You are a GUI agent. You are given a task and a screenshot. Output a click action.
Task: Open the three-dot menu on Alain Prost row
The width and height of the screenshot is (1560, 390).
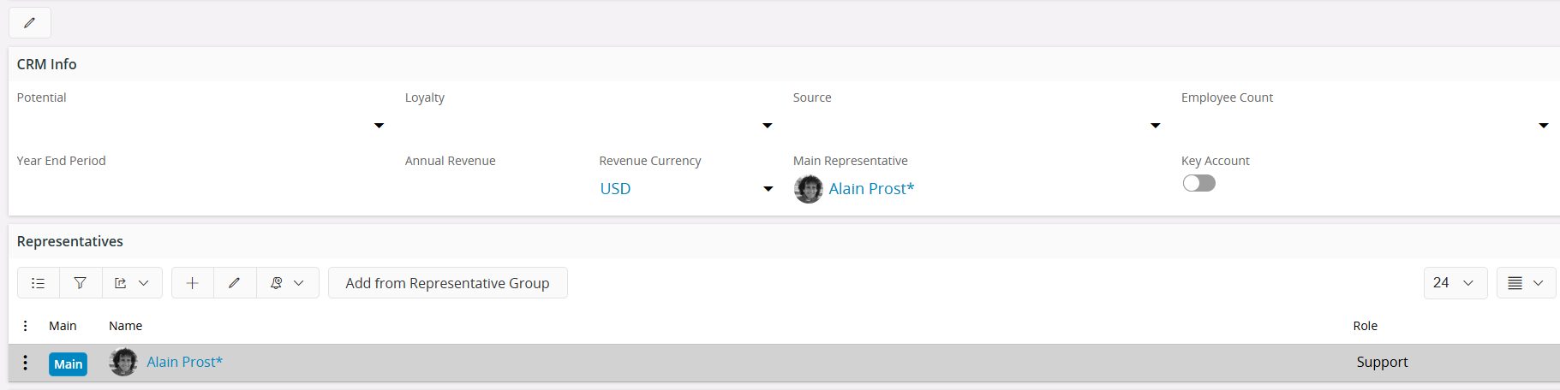(26, 363)
